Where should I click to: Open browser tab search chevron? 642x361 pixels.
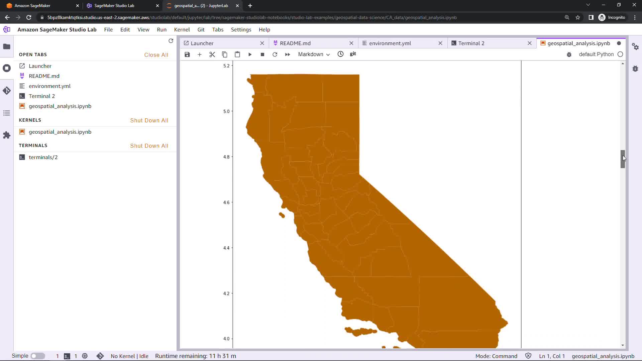[x=588, y=5]
